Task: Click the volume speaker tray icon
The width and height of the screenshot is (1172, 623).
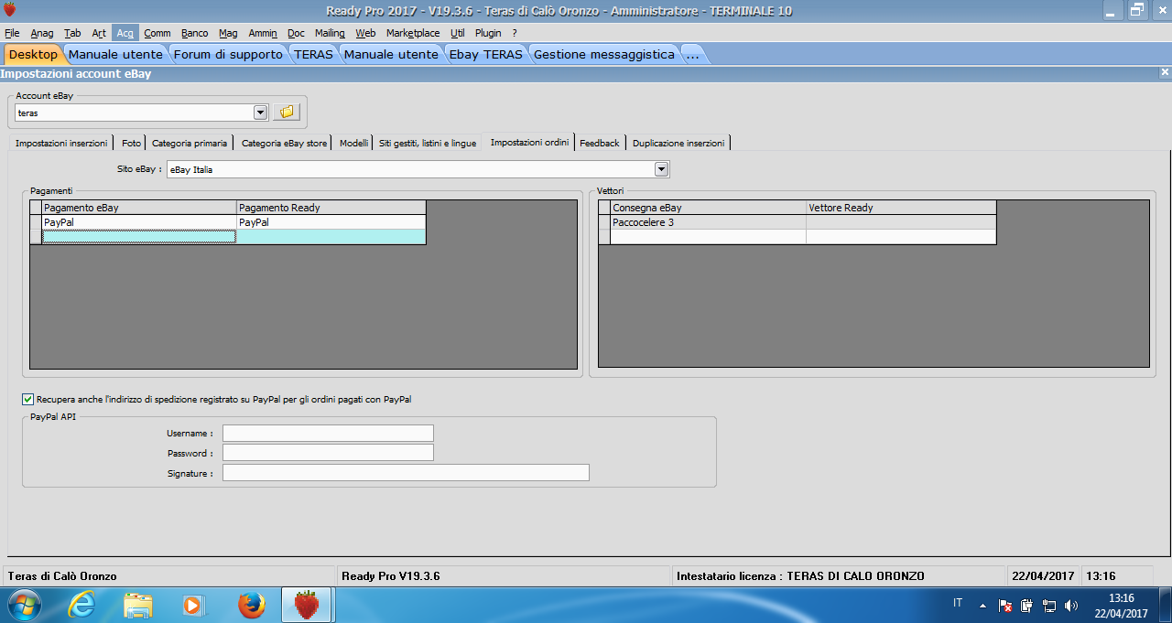Action: [x=1071, y=605]
